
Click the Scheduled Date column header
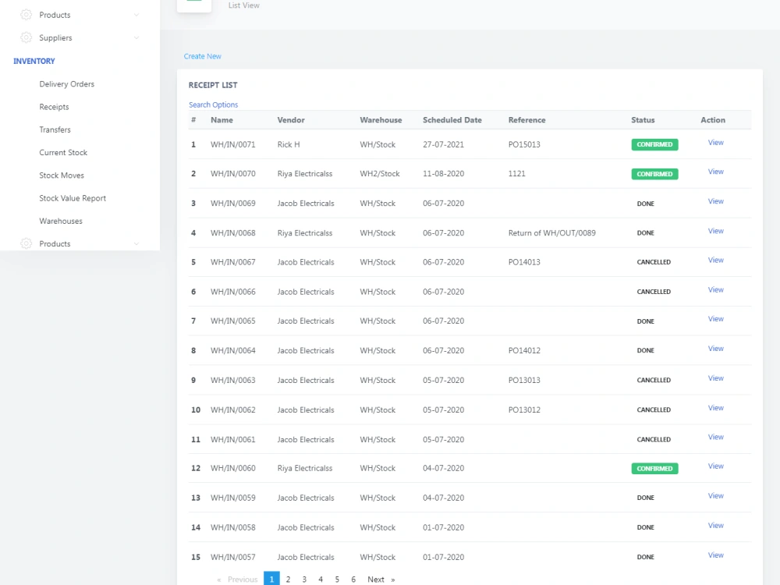coord(452,120)
